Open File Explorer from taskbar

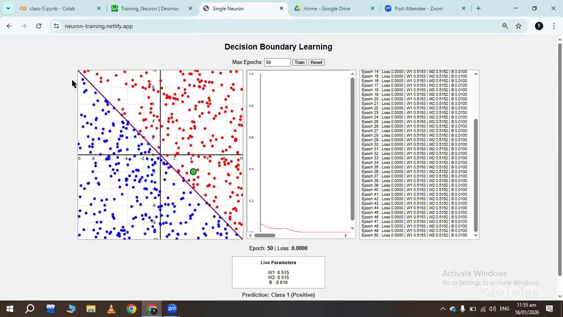(x=91, y=309)
